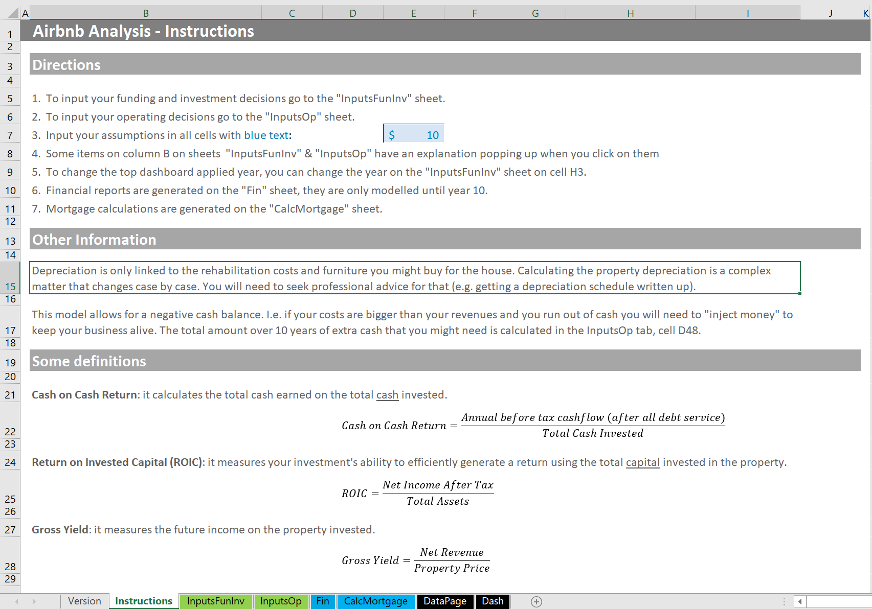The height and width of the screenshot is (609, 872).
Task: Click the 'Airbnb Analysis - Instructions' title cell
Action: pyautogui.click(x=143, y=31)
